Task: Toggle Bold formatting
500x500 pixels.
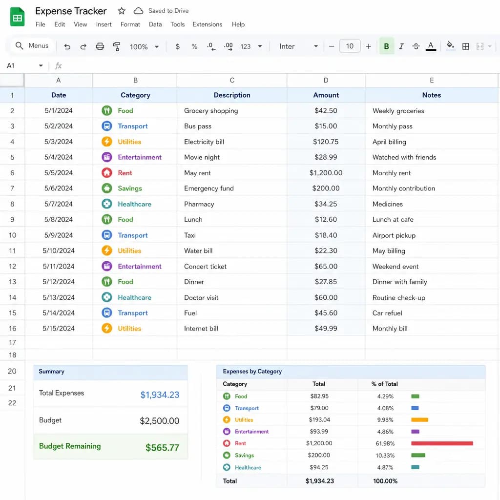Action: 387,46
